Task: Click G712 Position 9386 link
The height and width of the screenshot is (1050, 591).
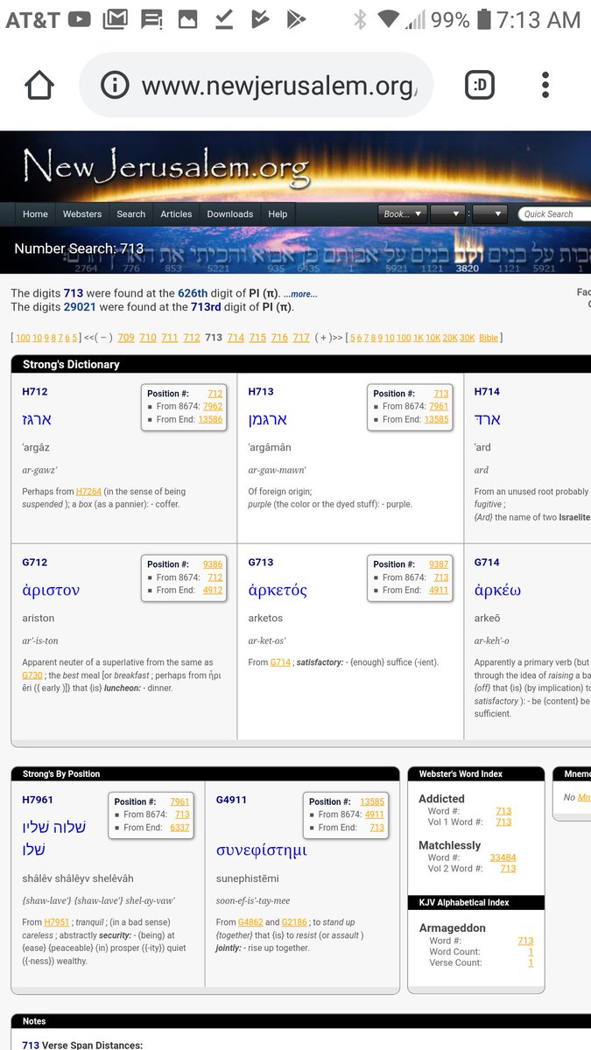Action: [213, 564]
